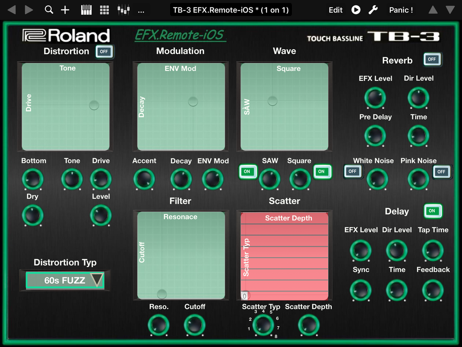Viewport: 462px width, 347px height.
Task: Click the Resonance/Cutoff XY pad handle
Action: 162,294
